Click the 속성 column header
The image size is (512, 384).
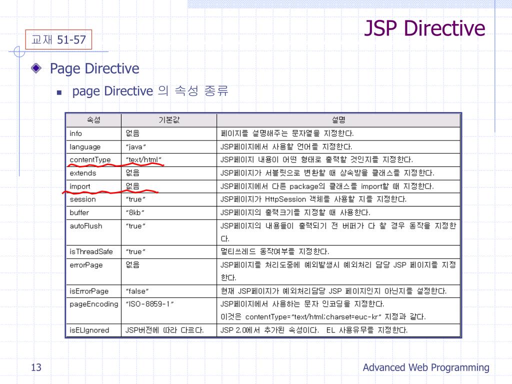click(93, 120)
